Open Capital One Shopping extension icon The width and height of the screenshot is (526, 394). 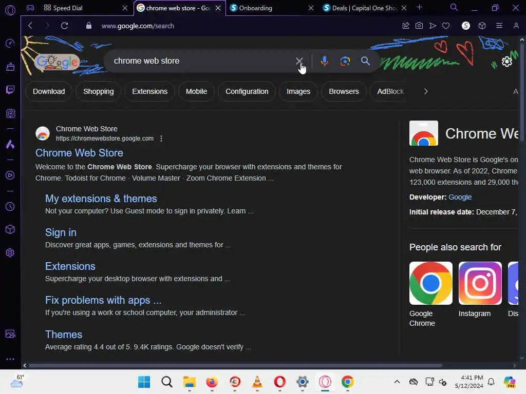tap(465, 26)
